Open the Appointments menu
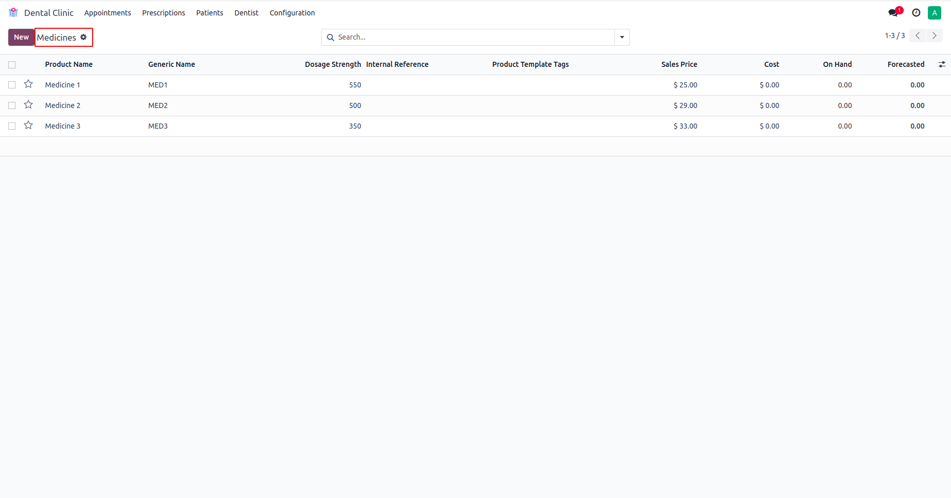Screen dimensions: 951x498 click(x=108, y=13)
